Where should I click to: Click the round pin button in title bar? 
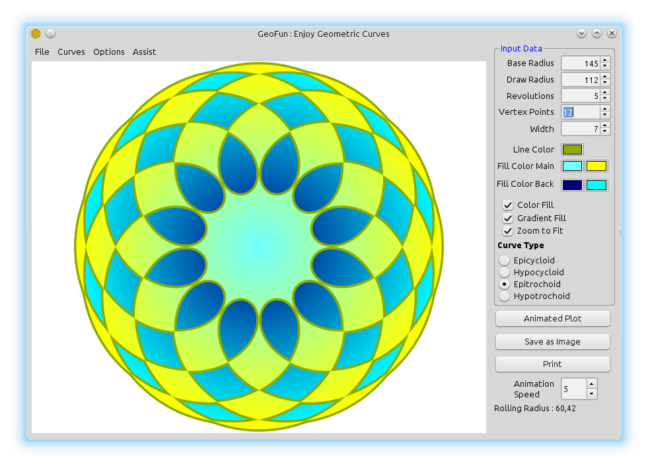tap(50, 34)
